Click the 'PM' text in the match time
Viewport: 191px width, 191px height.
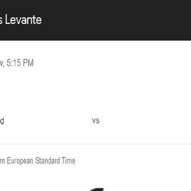[28, 63]
